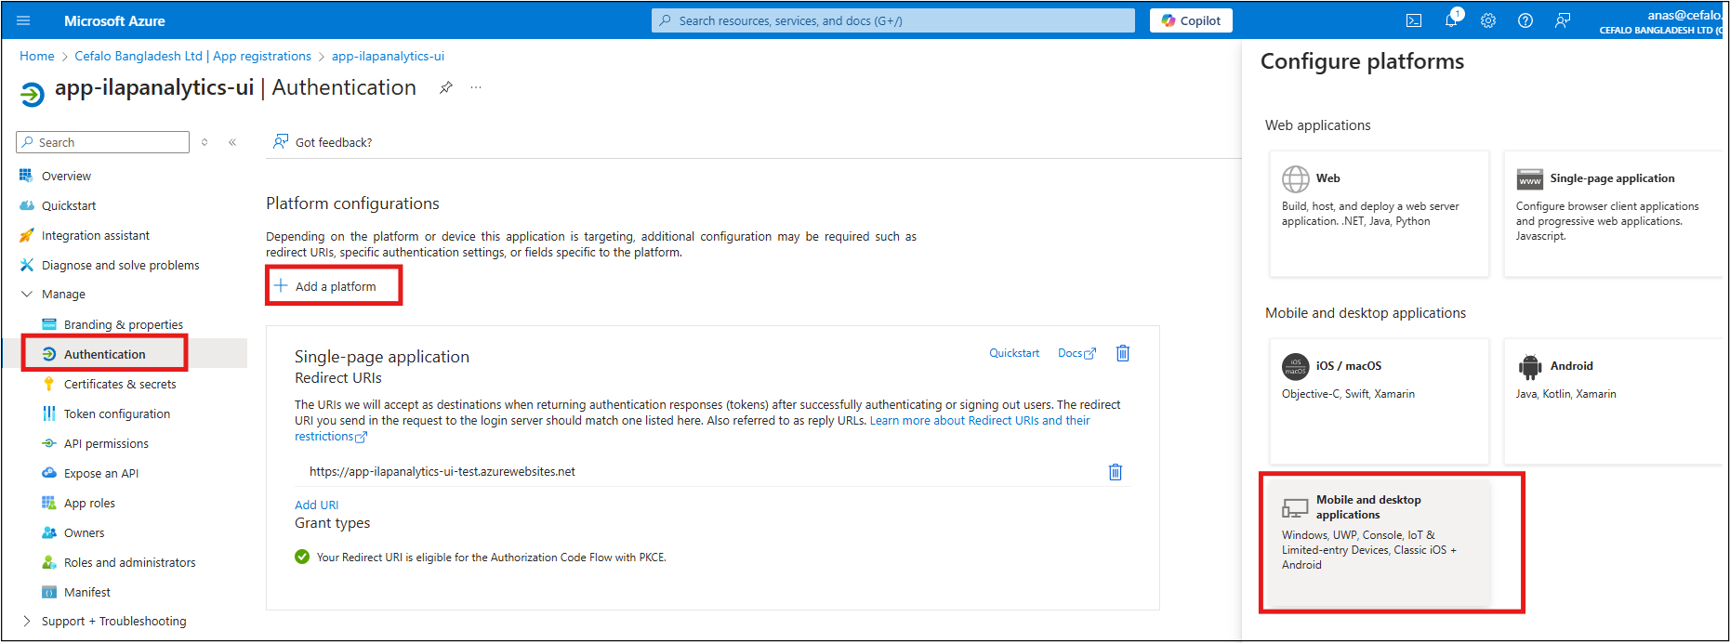Choose Mobile and desktop applications card
Screen dimensions: 1730x643
[x=1380, y=544]
